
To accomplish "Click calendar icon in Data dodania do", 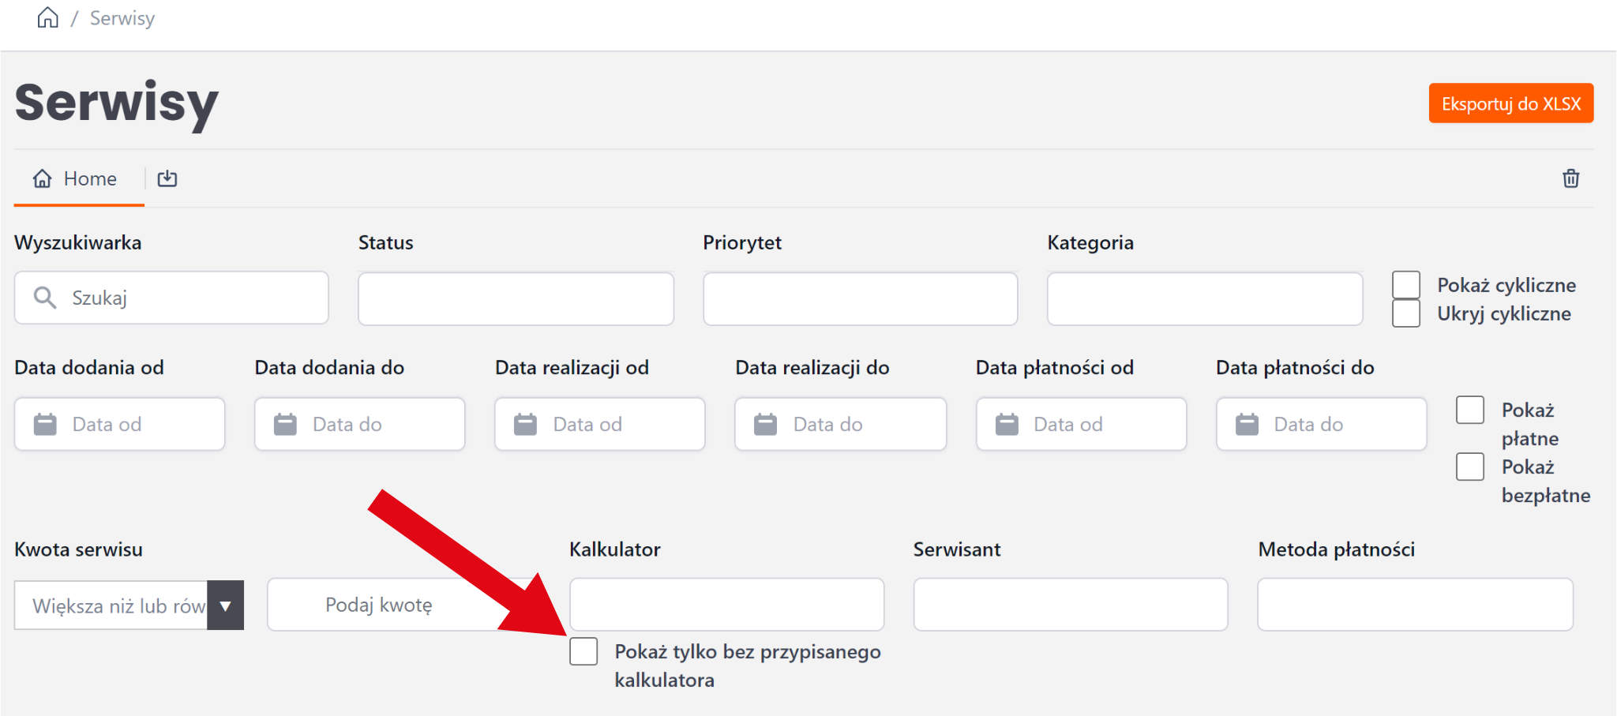I will pyautogui.click(x=285, y=424).
